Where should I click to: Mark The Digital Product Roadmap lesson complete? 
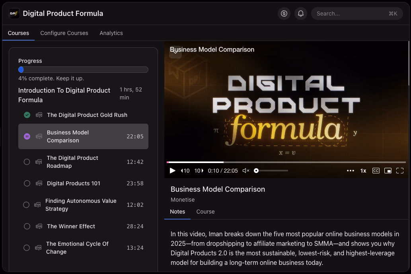tap(27, 162)
